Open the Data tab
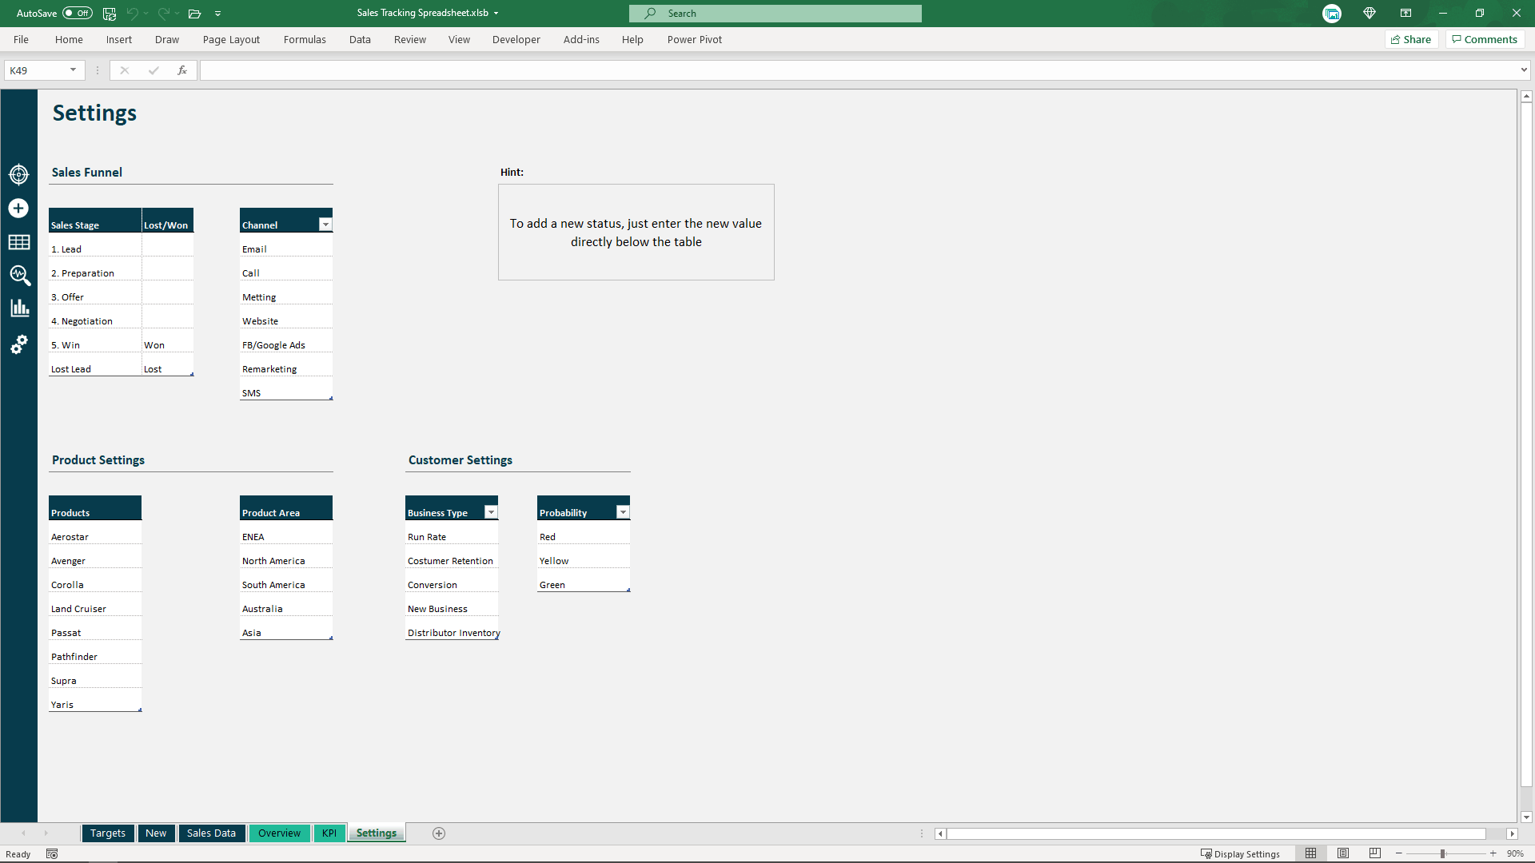 click(360, 39)
